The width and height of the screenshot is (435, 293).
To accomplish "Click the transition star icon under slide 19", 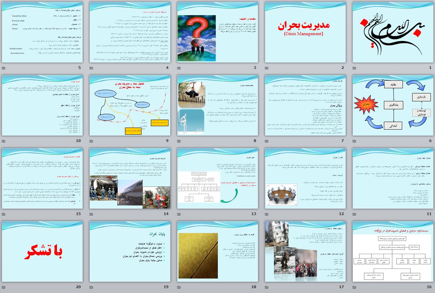I will 91,287.
